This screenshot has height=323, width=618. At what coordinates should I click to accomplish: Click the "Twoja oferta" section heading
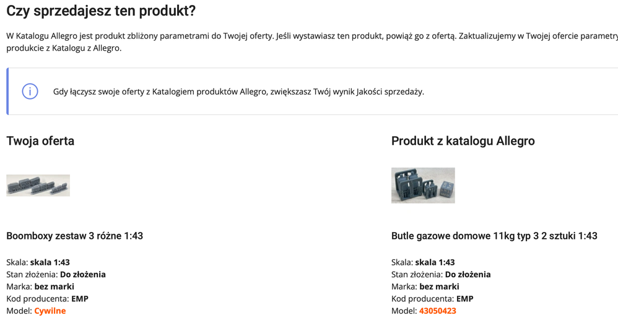[40, 141]
